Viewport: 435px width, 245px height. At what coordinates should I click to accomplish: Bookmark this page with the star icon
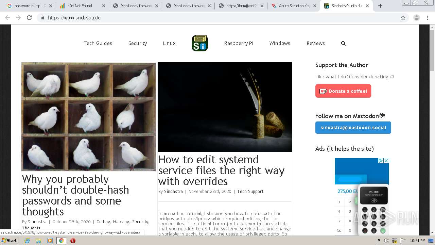pyautogui.click(x=403, y=18)
